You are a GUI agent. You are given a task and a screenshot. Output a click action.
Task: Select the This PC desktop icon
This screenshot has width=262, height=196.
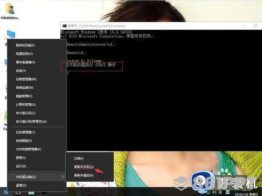click(x=11, y=35)
